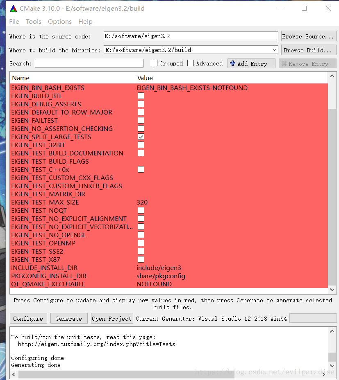Viewport: 339px width, 380px height.
Task: Check EIGEN_TEST_NO_EXPLICIT_VECTORIZATI... checkbox
Action: click(x=141, y=227)
